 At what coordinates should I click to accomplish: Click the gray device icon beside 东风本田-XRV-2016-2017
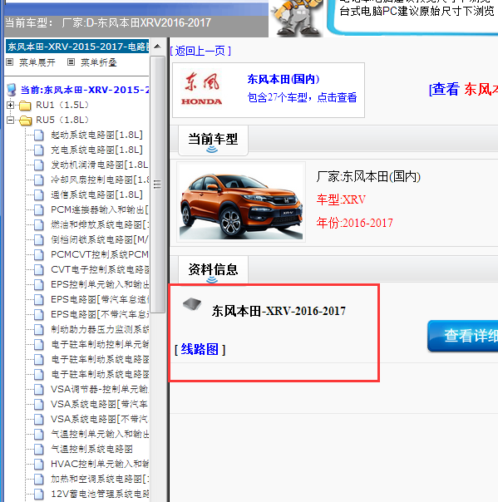[192, 304]
